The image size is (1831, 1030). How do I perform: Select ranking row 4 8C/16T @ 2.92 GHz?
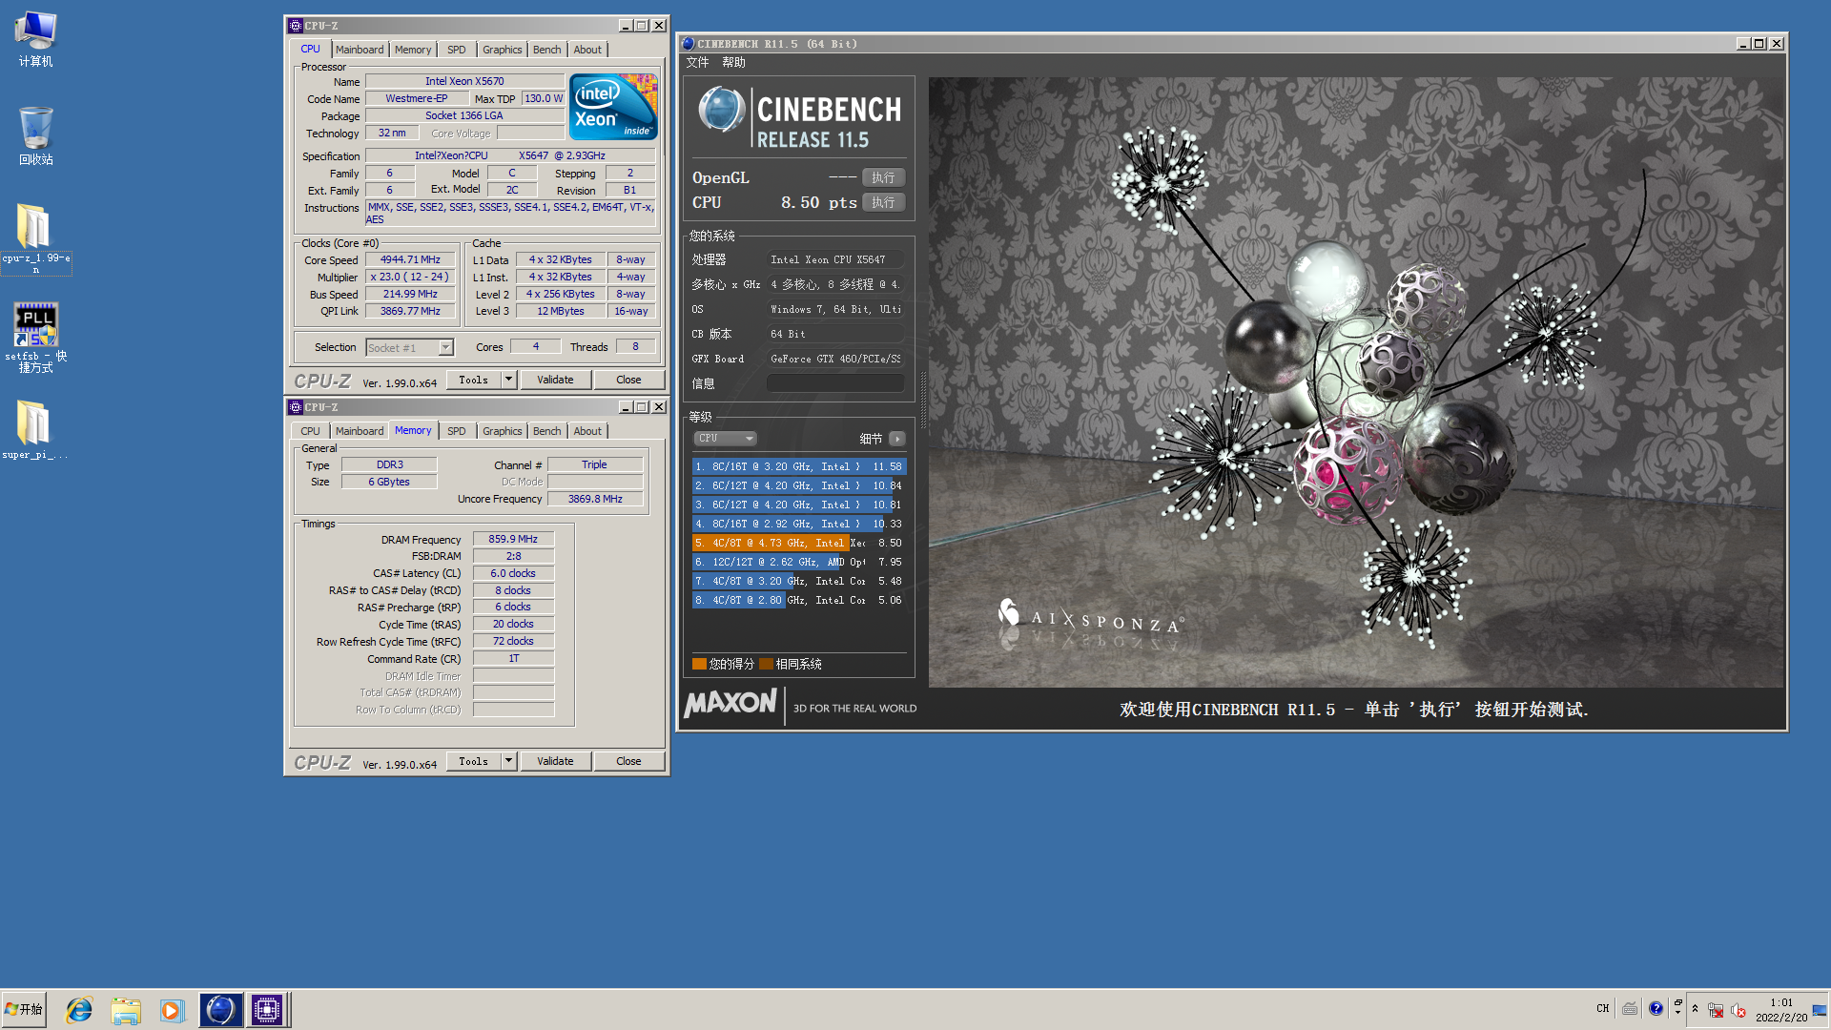[799, 524]
